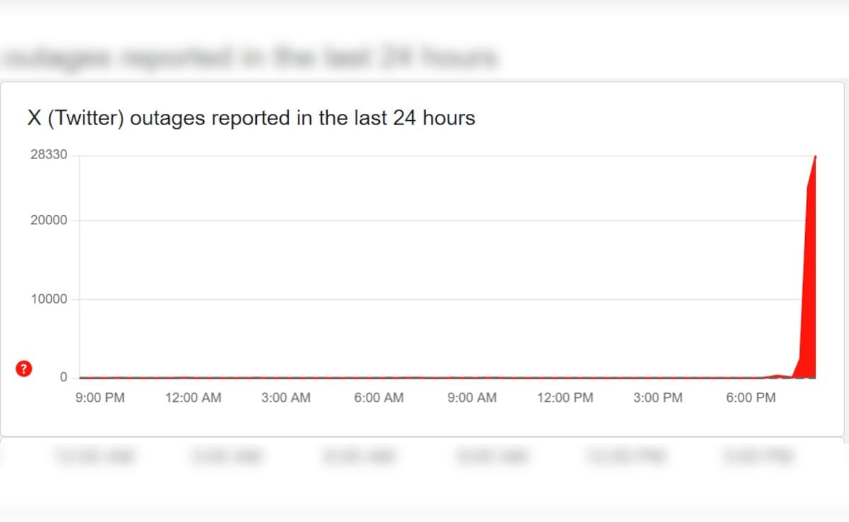Select the 3:00 AM time label
Image resolution: width=849 pixels, height=522 pixels.
[x=286, y=398]
